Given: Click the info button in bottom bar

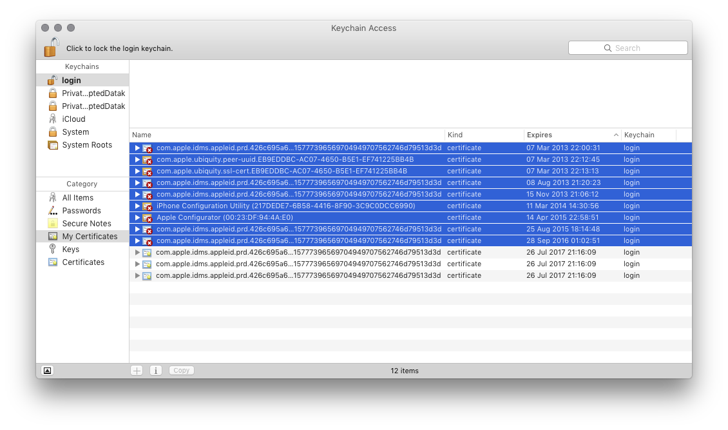Looking at the screenshot, I should pyautogui.click(x=155, y=370).
